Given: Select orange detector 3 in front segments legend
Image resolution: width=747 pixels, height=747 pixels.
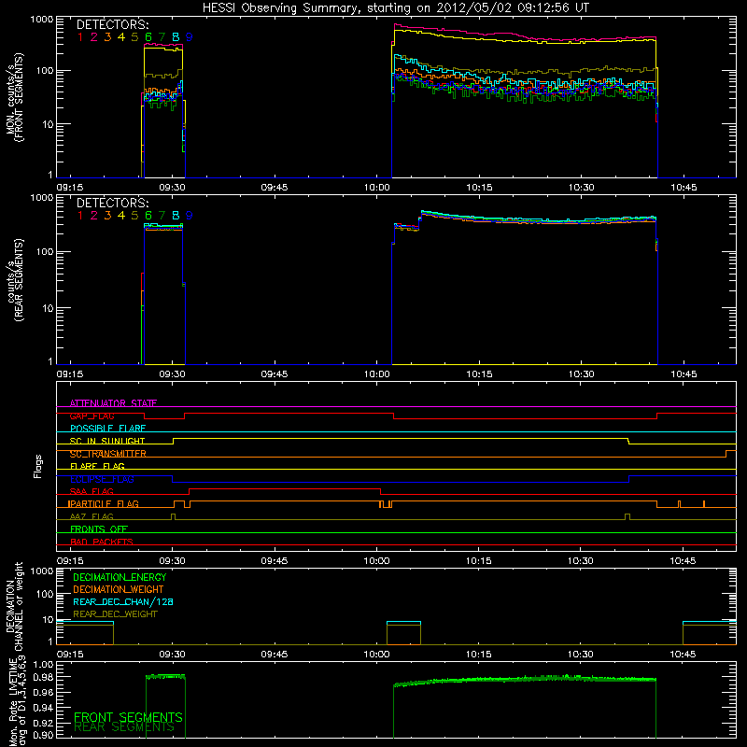Looking at the screenshot, I should (107, 37).
